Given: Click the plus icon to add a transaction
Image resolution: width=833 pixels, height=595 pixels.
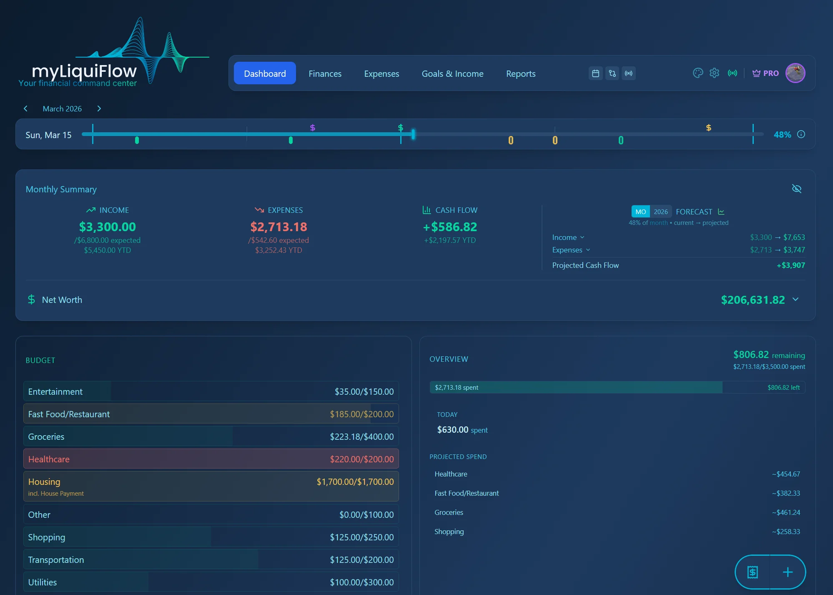Looking at the screenshot, I should [787, 572].
